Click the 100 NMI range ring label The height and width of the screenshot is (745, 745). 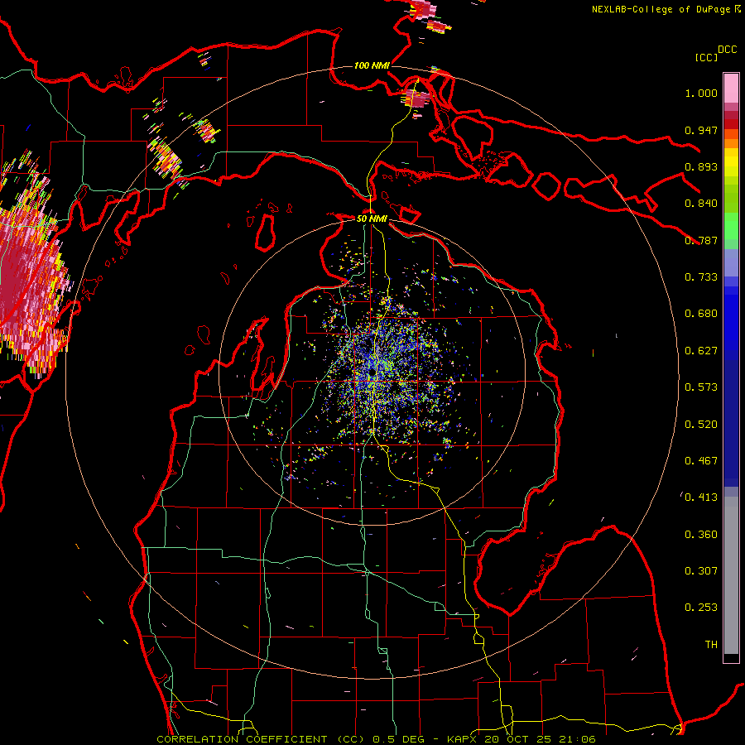(372, 65)
